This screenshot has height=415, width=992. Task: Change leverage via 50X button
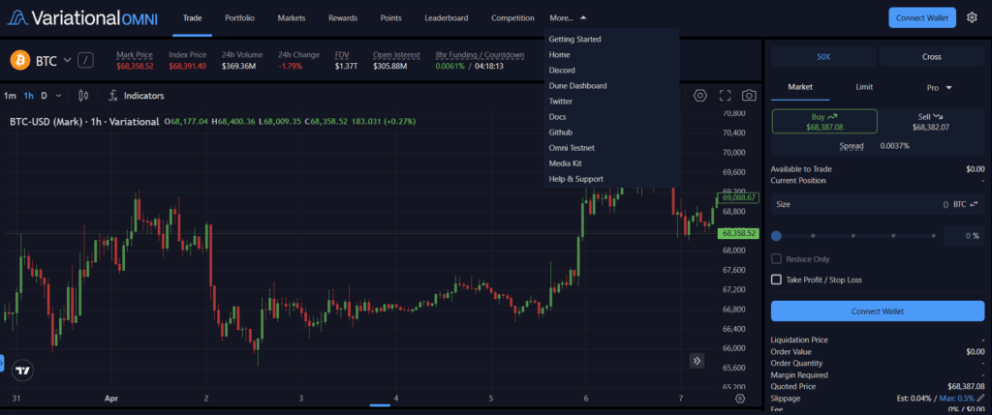823,57
